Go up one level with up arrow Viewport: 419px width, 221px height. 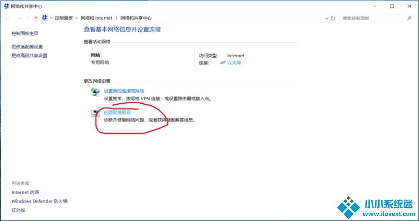coord(36,18)
